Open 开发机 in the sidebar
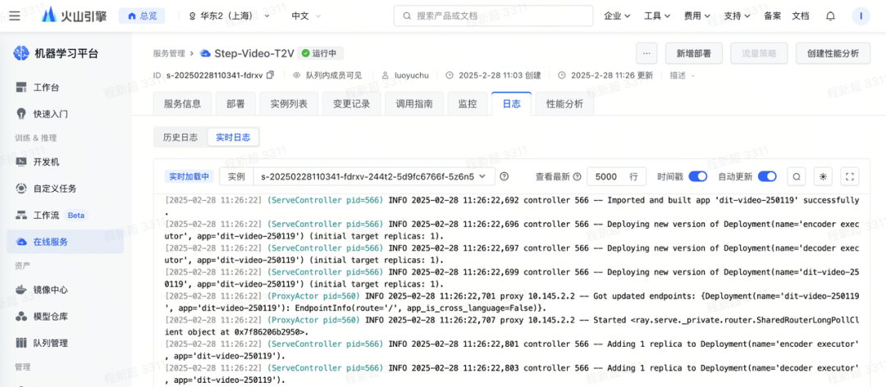The width and height of the screenshot is (886, 387). click(x=65, y=162)
